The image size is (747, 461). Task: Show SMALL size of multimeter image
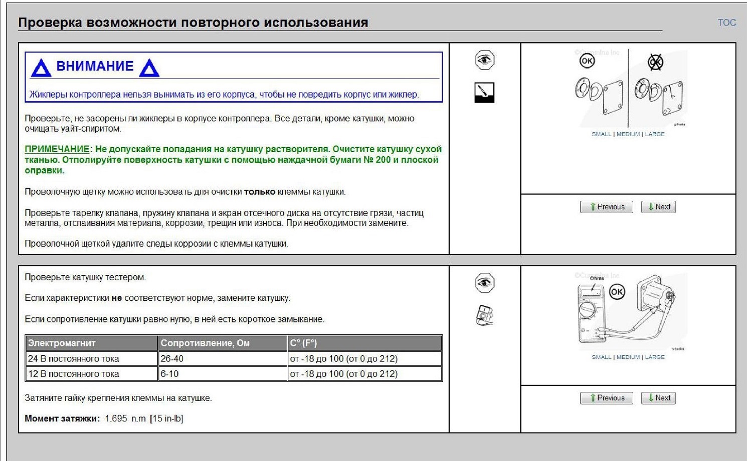(x=601, y=357)
